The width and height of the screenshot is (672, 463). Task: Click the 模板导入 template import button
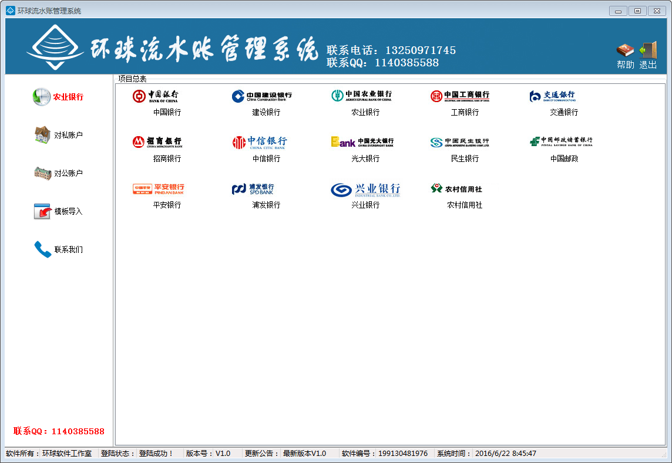click(x=59, y=211)
